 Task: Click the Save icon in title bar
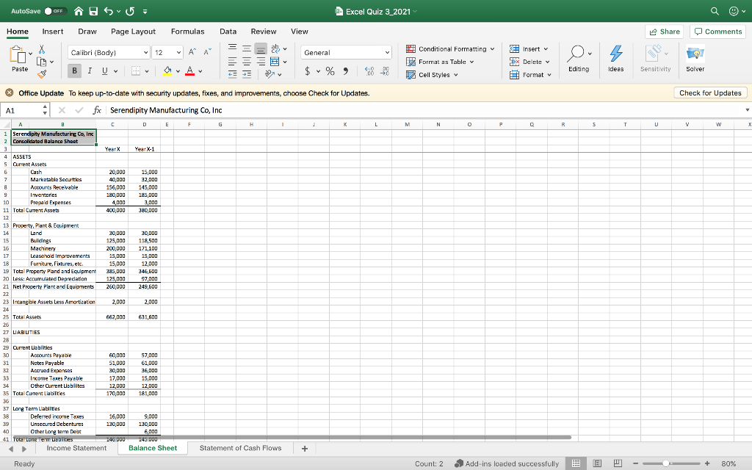93,11
